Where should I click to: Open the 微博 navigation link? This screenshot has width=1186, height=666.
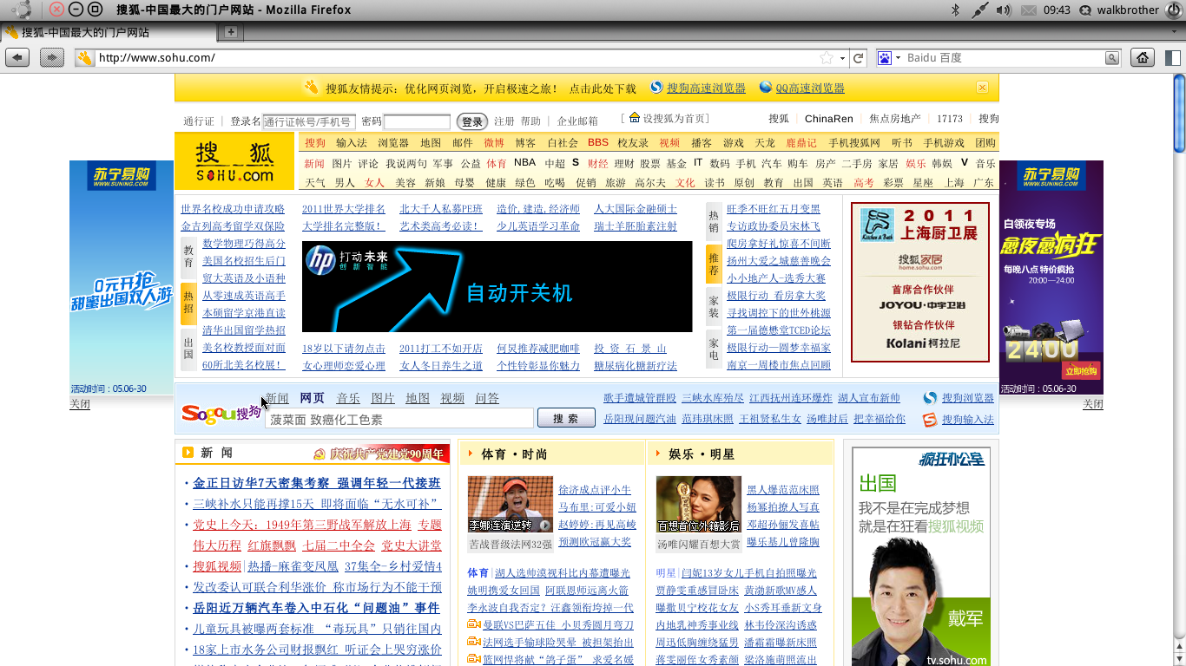pos(494,143)
